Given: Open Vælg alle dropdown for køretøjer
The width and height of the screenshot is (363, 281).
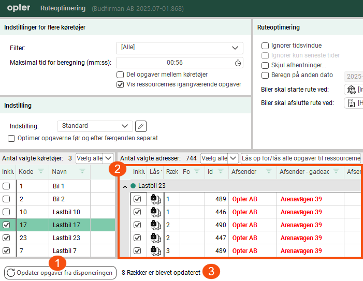Looking at the screenshot, I should coord(95,158).
